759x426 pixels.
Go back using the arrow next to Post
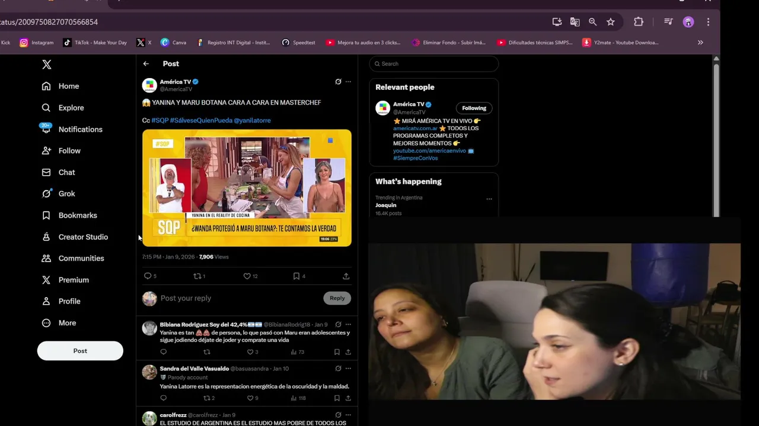tap(146, 64)
